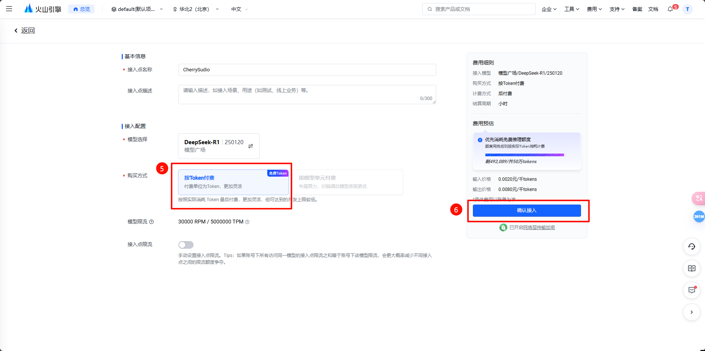The height and width of the screenshot is (351, 705).
Task: Edit the 接入点名称 field CherrySudio
Action: tap(307, 70)
